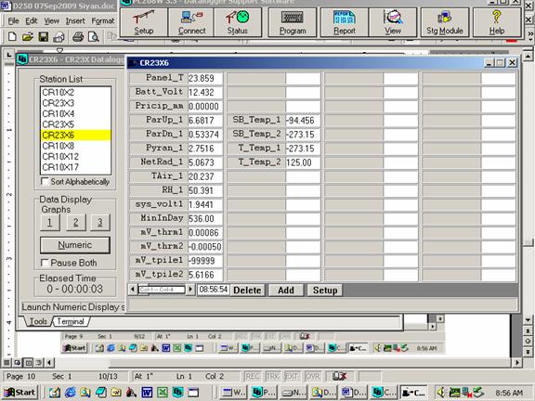Image resolution: width=535 pixels, height=401 pixels.
Task: Select station CR10X4
Action: (x=76, y=113)
